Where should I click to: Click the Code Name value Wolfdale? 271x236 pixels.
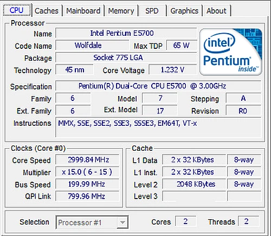(92, 46)
